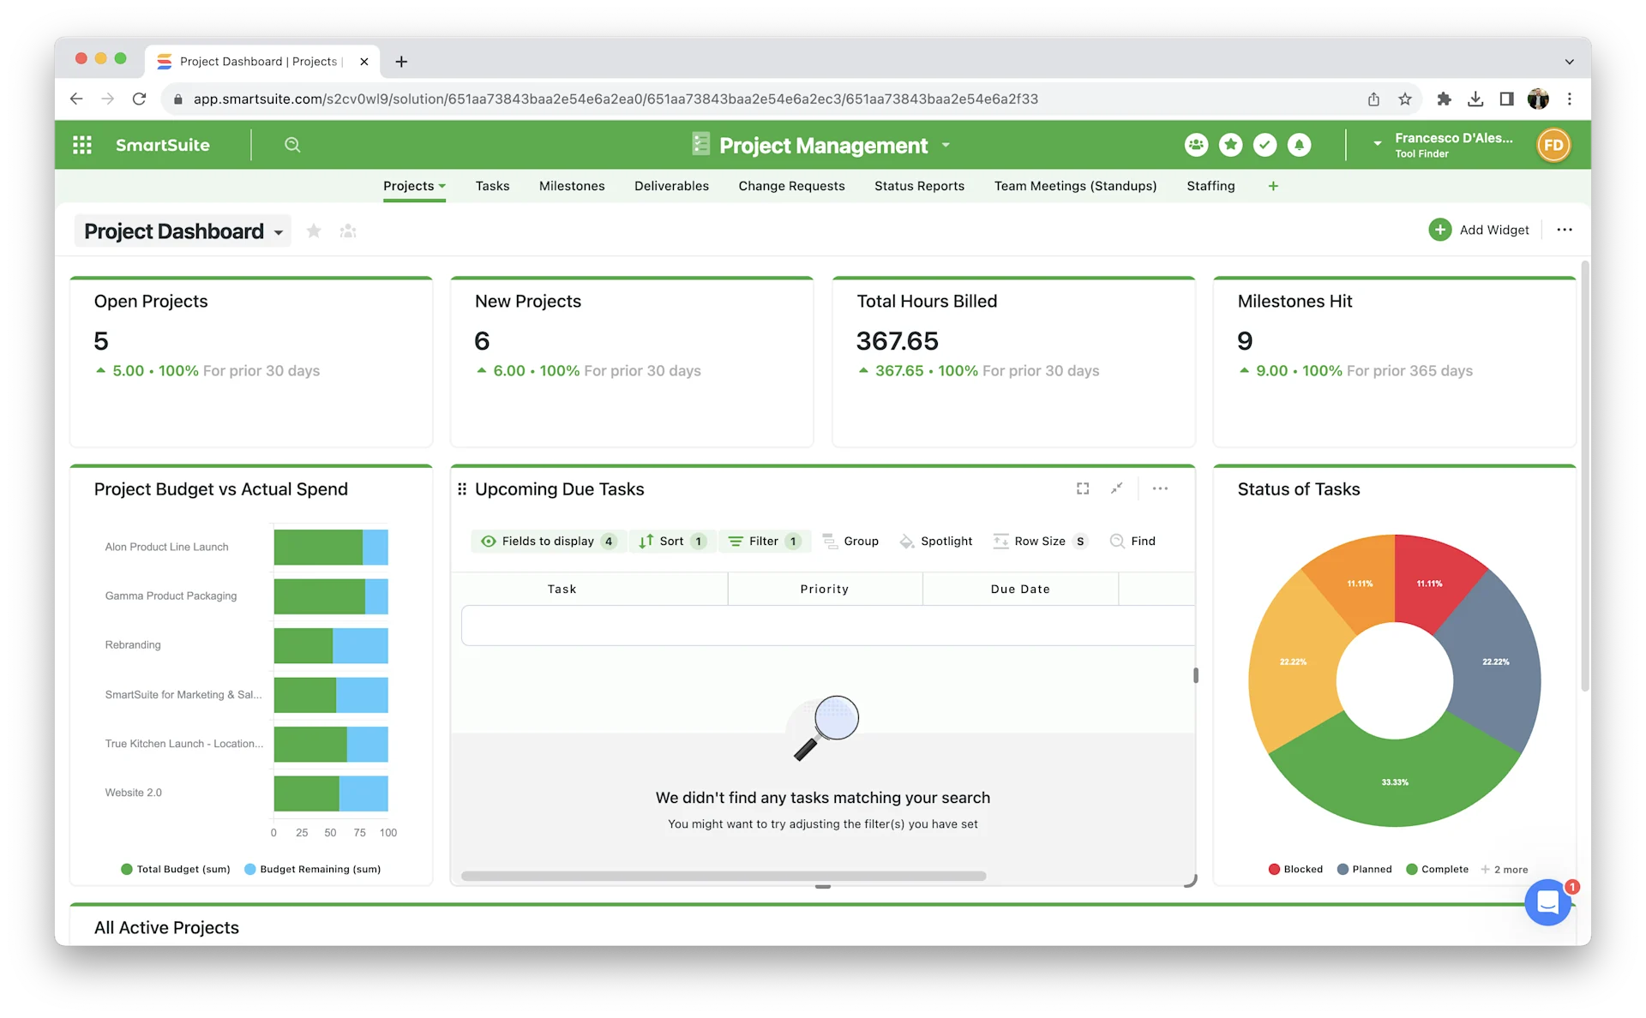1646x1018 pixels.
Task: Click Find in the Upcoming Due Tasks toolbar
Action: pyautogui.click(x=1133, y=541)
